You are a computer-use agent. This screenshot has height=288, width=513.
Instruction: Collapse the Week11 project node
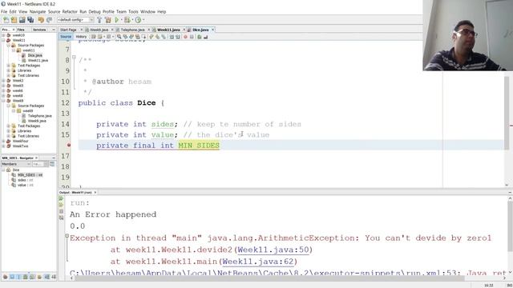[3, 40]
